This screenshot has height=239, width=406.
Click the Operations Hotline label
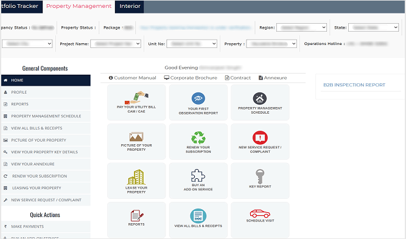pos(324,44)
